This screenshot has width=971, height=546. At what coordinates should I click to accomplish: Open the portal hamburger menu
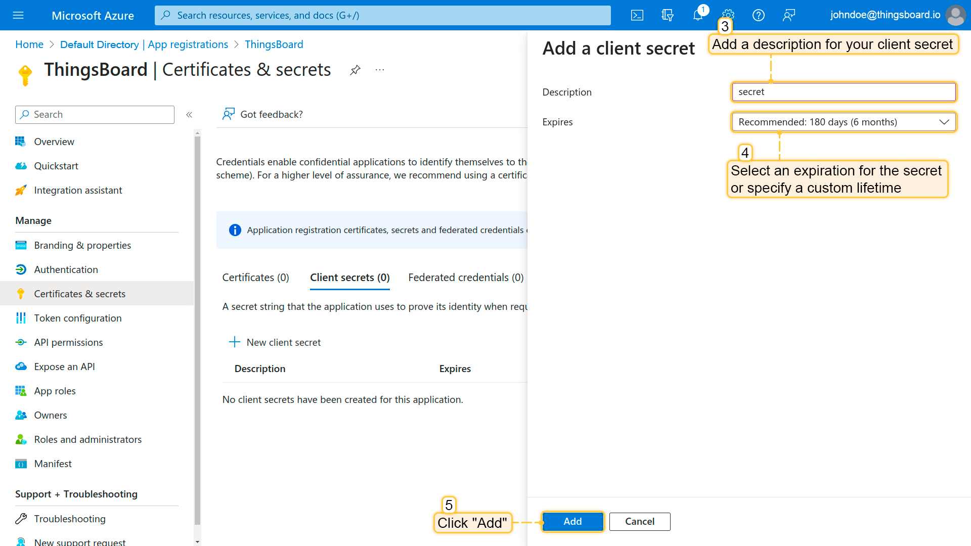pyautogui.click(x=18, y=15)
